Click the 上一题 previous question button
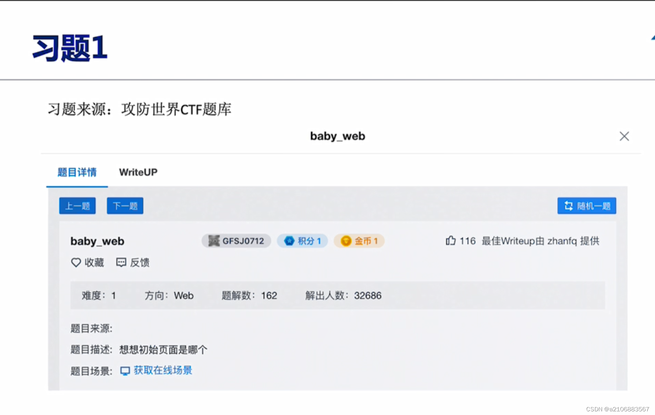The image size is (655, 415). (x=77, y=206)
